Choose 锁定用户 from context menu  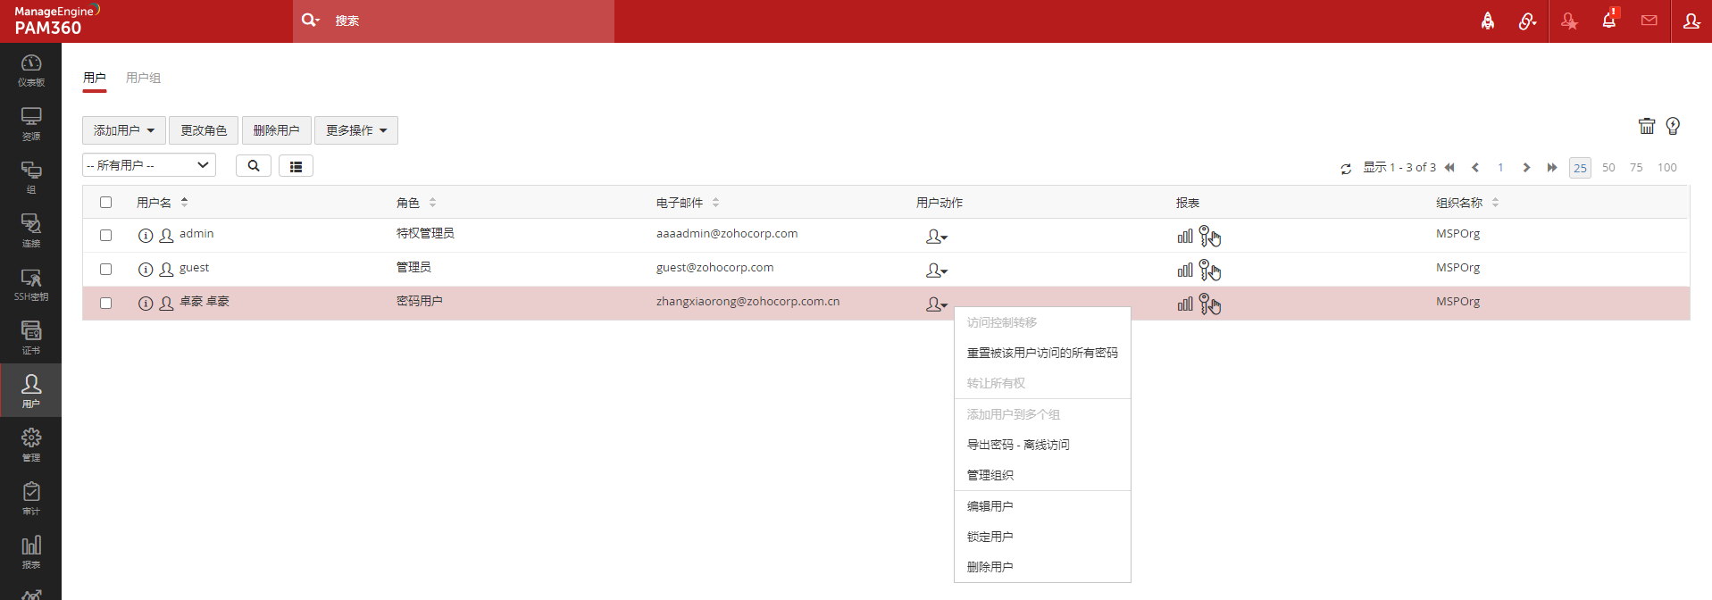click(1042, 537)
